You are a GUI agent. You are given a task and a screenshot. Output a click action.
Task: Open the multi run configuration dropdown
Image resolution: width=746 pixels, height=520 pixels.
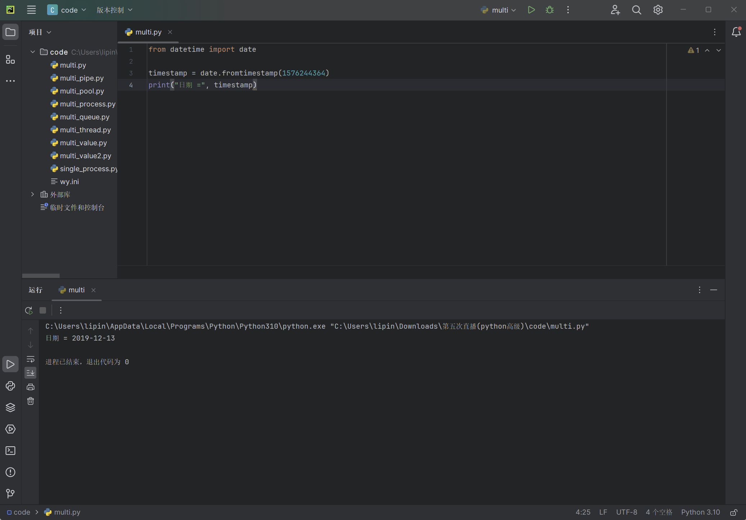point(499,10)
